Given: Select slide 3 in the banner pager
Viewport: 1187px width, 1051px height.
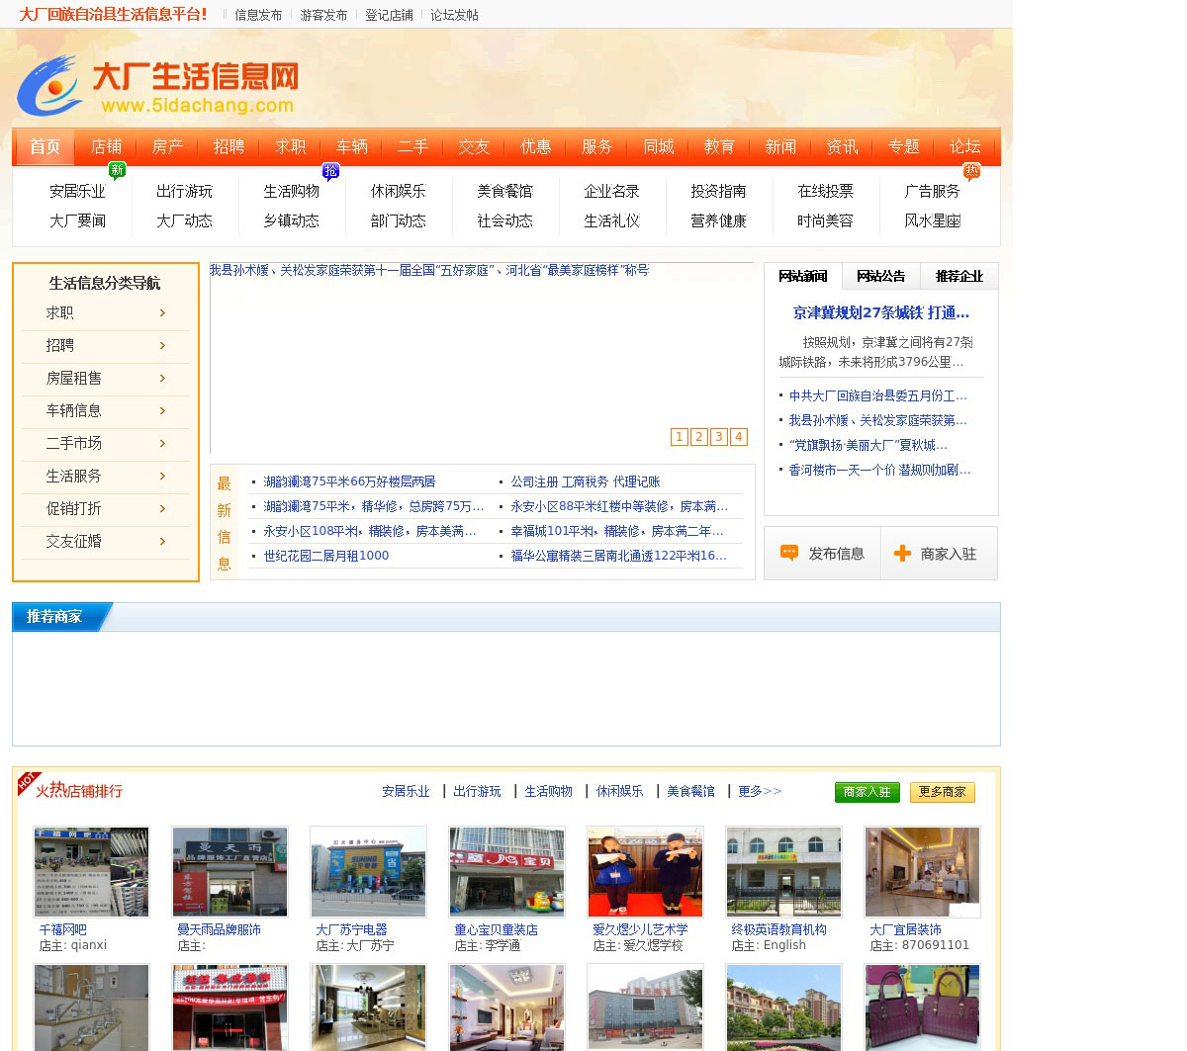Looking at the screenshot, I should click(x=718, y=437).
